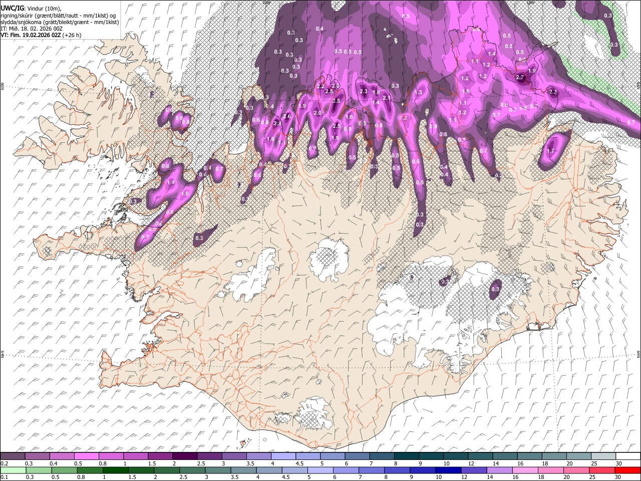Click the light grey 25–30 legend swatch
641x481 pixels.
click(x=603, y=456)
